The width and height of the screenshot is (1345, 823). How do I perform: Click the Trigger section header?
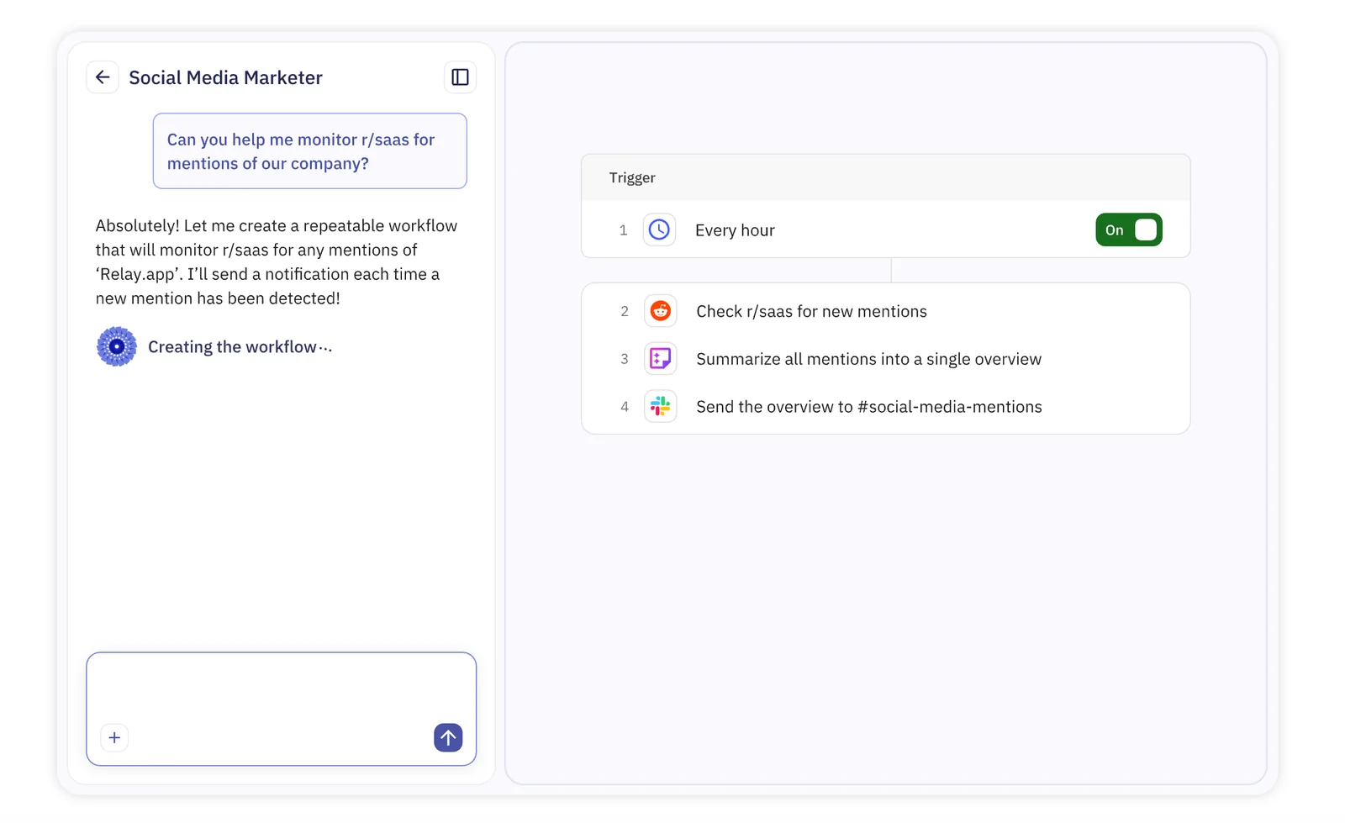[632, 178]
